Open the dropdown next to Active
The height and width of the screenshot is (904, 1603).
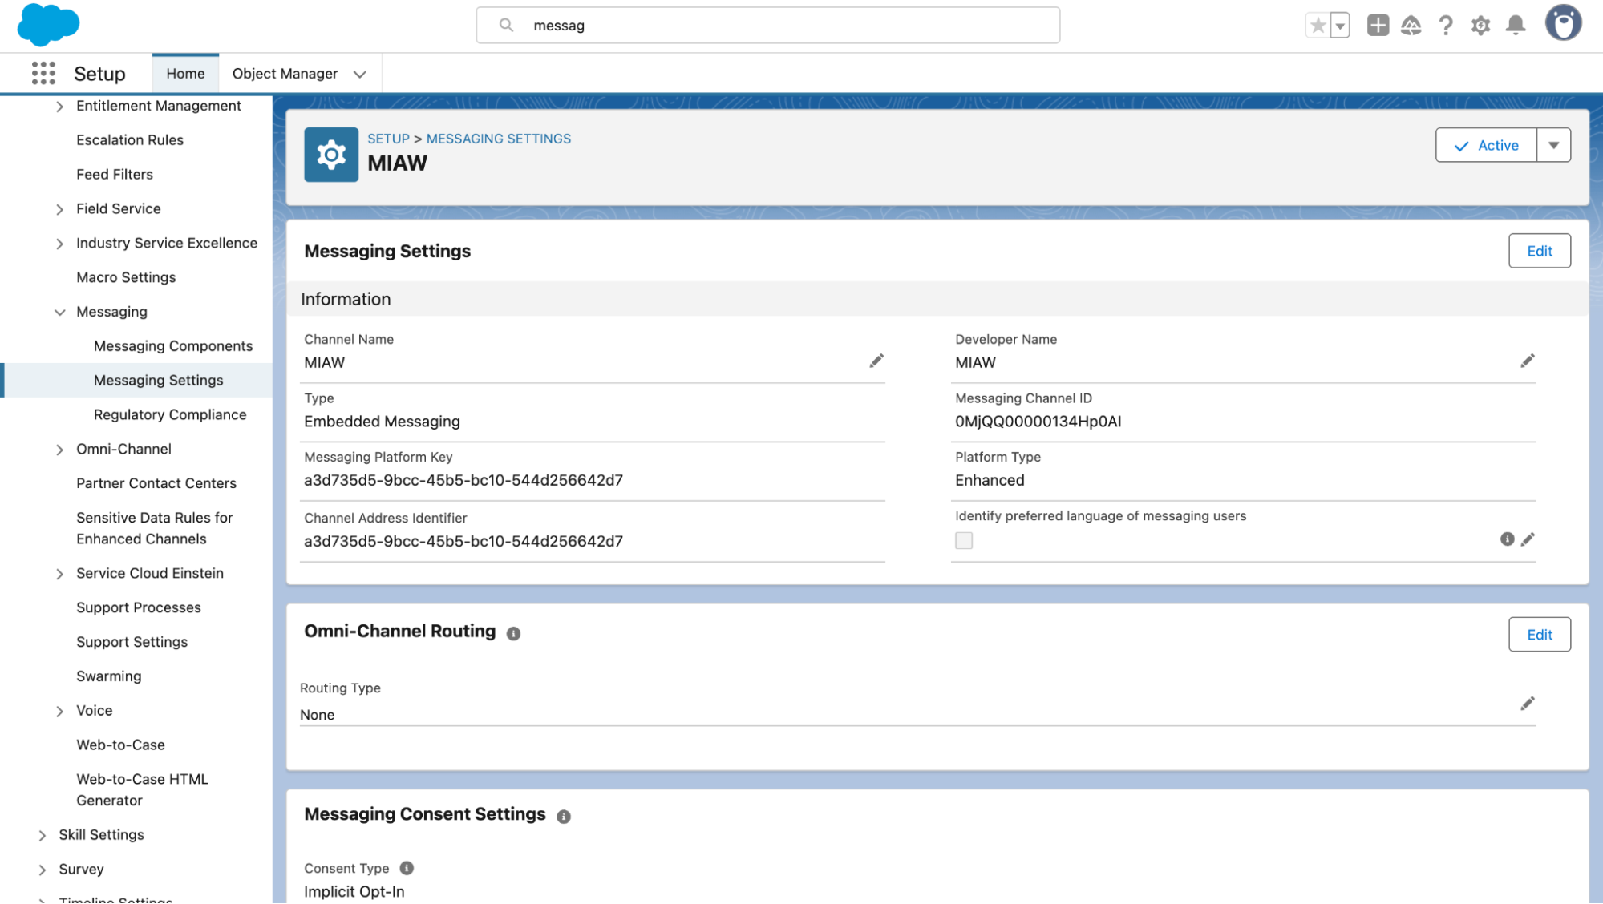(x=1554, y=145)
